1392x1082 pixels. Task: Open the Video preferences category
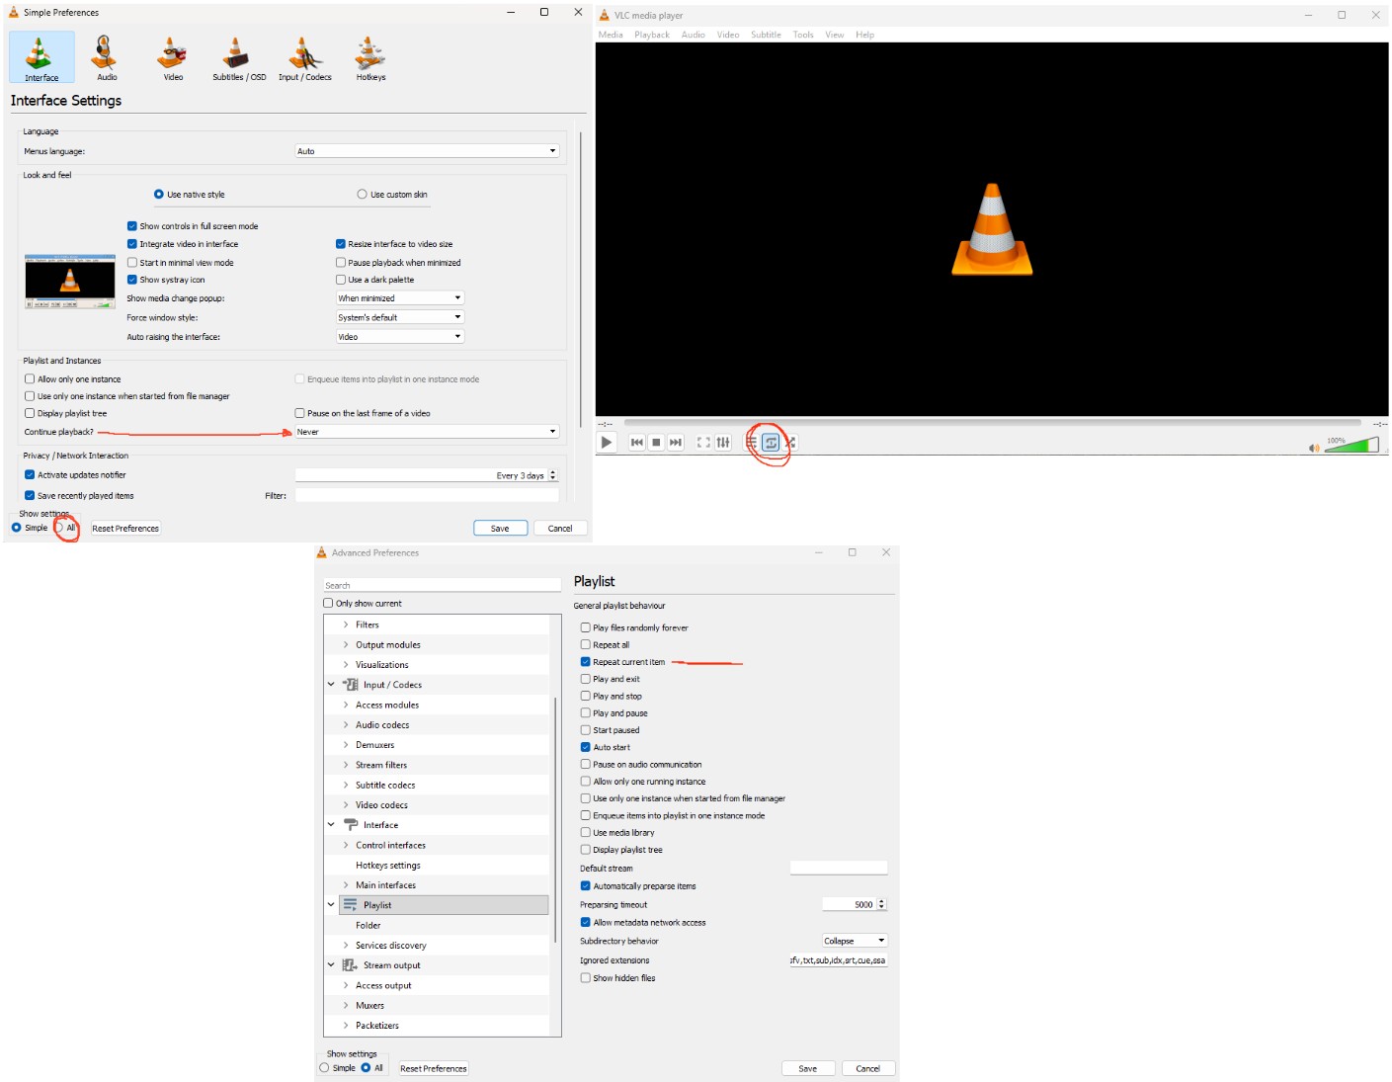click(x=173, y=57)
